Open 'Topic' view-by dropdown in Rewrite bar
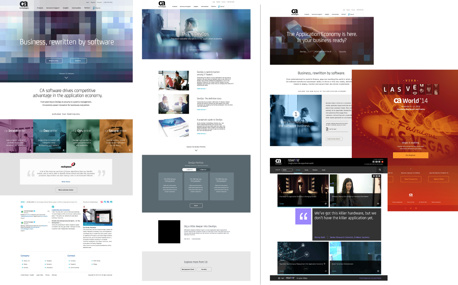 287,170
